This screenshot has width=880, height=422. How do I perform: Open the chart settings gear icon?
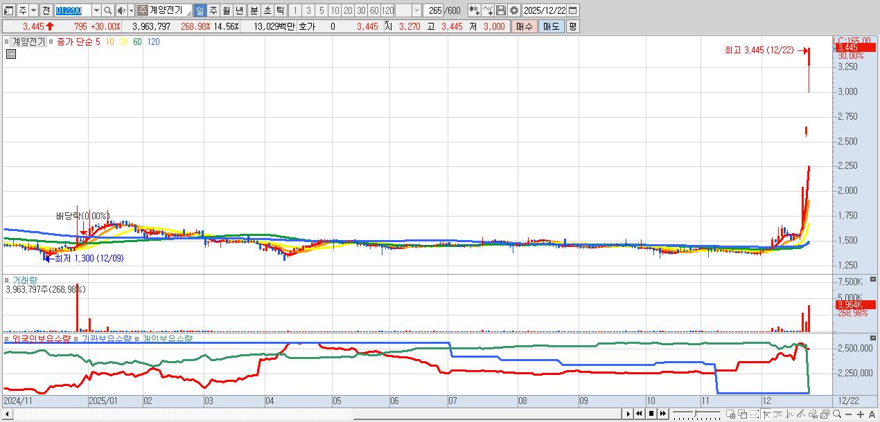click(x=514, y=10)
